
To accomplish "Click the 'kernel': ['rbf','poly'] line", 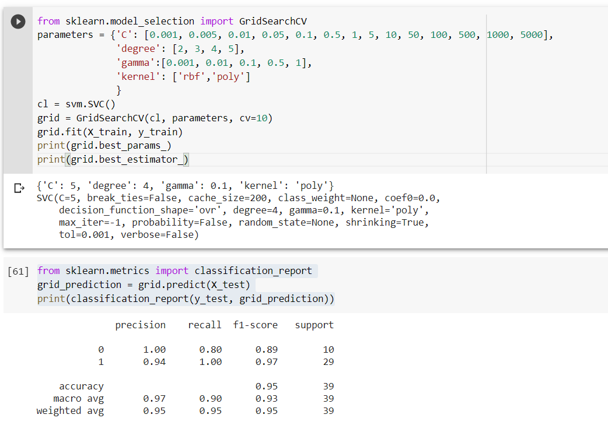I will [183, 77].
